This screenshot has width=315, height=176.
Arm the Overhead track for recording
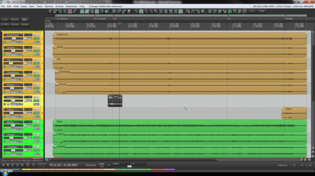[5, 72]
